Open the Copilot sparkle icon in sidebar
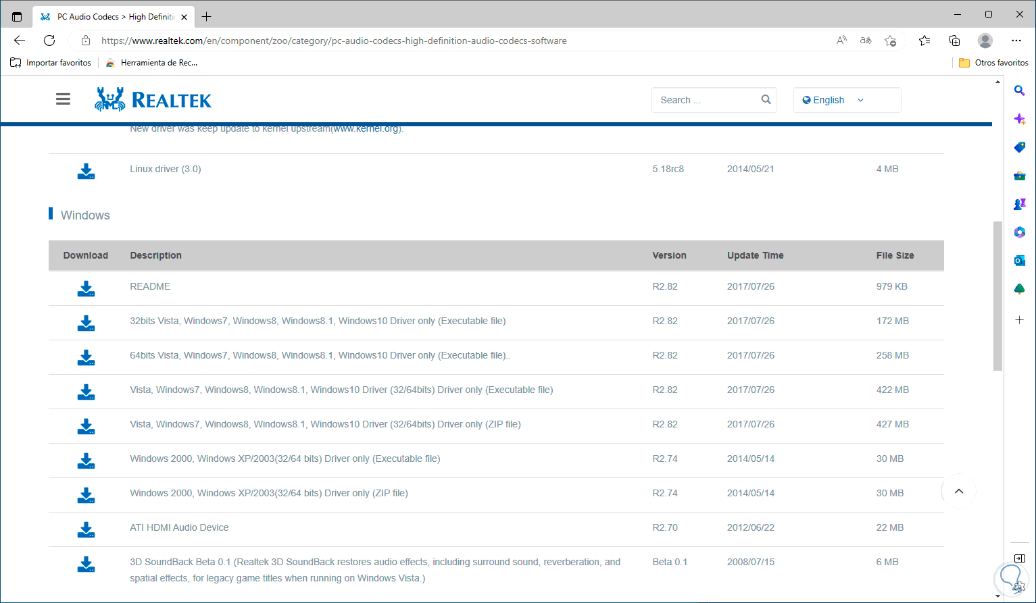The width and height of the screenshot is (1036, 603). [x=1020, y=119]
